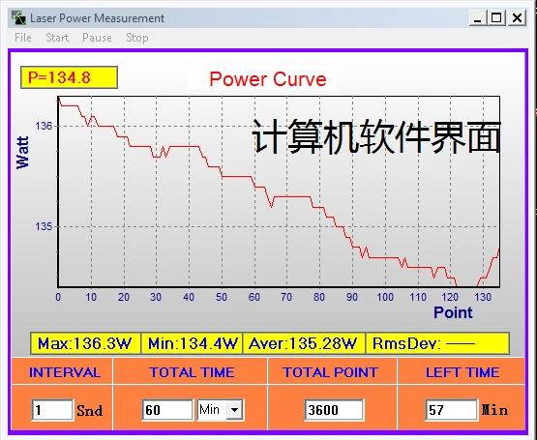This screenshot has height=440, width=537.
Task: Click the total point field showing 3600
Action: click(334, 409)
